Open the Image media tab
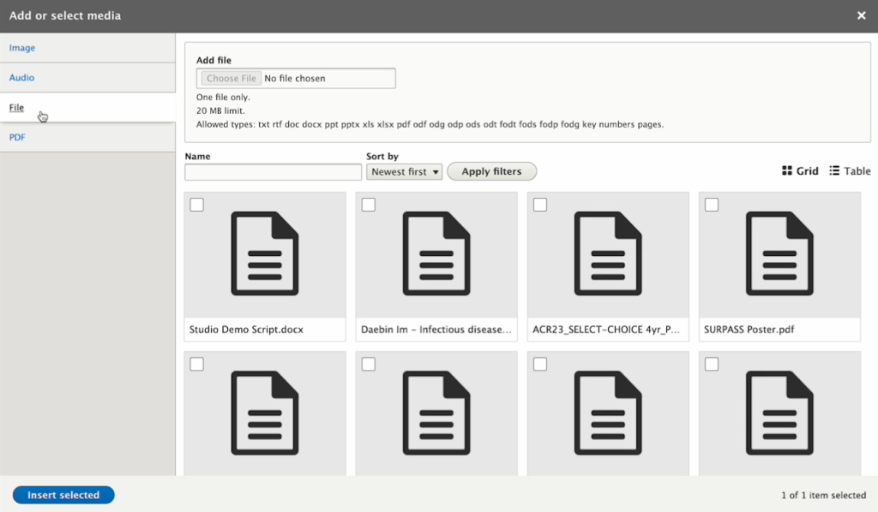Screen dimensions: 878x512 pos(22,48)
